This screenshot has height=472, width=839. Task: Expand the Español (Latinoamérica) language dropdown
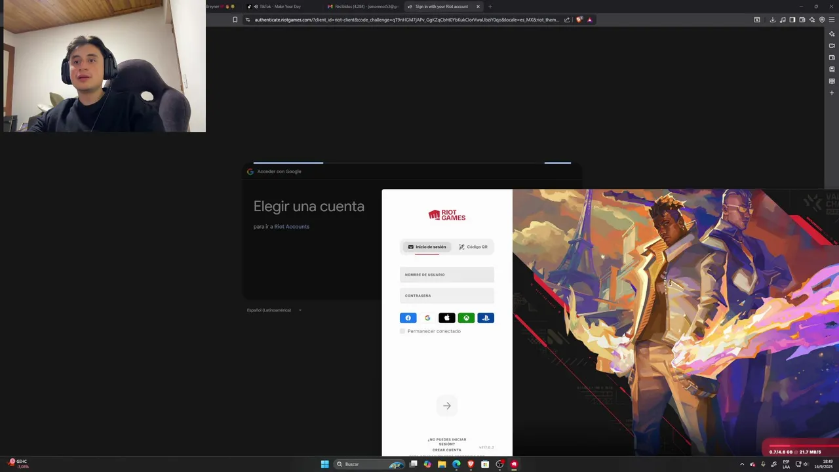(x=274, y=310)
